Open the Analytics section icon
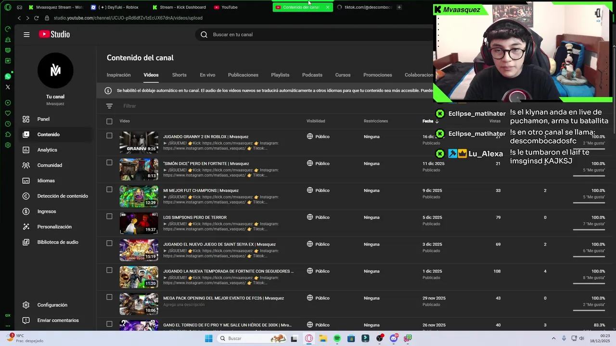 (26, 150)
